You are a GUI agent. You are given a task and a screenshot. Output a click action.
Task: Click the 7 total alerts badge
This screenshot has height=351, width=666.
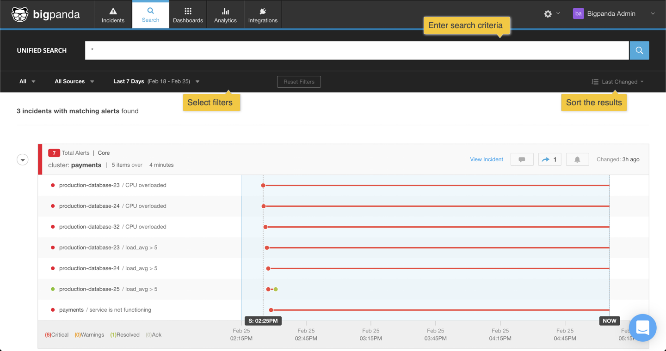tap(54, 153)
